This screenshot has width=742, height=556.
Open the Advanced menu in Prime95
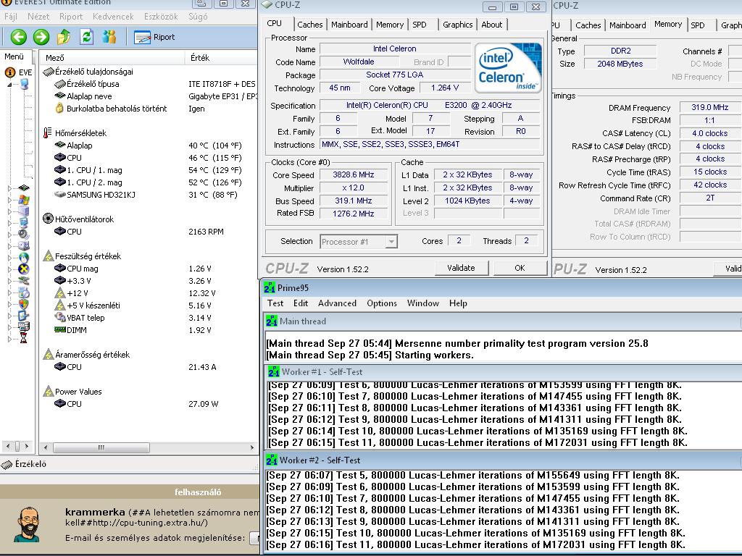(x=337, y=303)
